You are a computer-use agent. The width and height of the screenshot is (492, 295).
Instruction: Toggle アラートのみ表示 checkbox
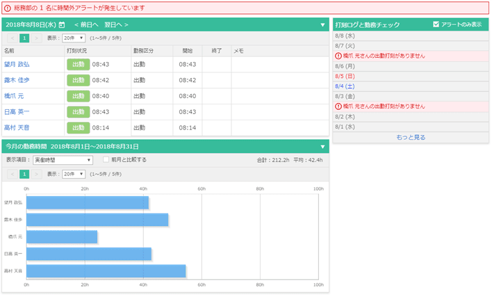(436, 24)
